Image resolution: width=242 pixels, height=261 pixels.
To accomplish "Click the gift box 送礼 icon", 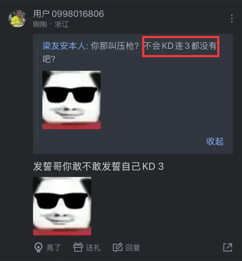I will (78, 247).
